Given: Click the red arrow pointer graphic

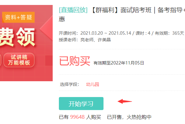Looking at the screenshot, I should click(x=125, y=101).
